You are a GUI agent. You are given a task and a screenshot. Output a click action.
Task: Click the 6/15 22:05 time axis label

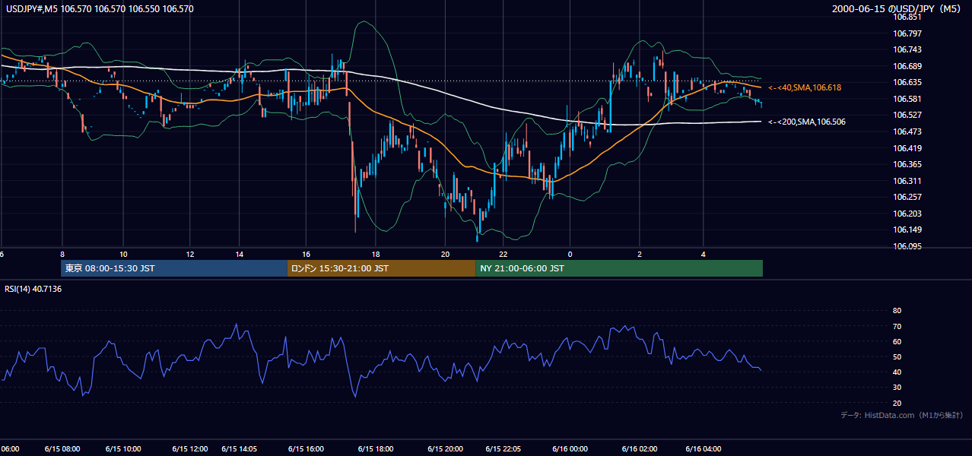tap(503, 448)
